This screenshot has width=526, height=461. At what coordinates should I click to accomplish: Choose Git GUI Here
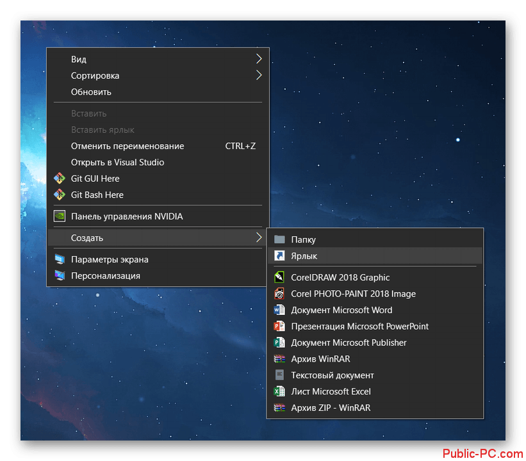[158, 179]
